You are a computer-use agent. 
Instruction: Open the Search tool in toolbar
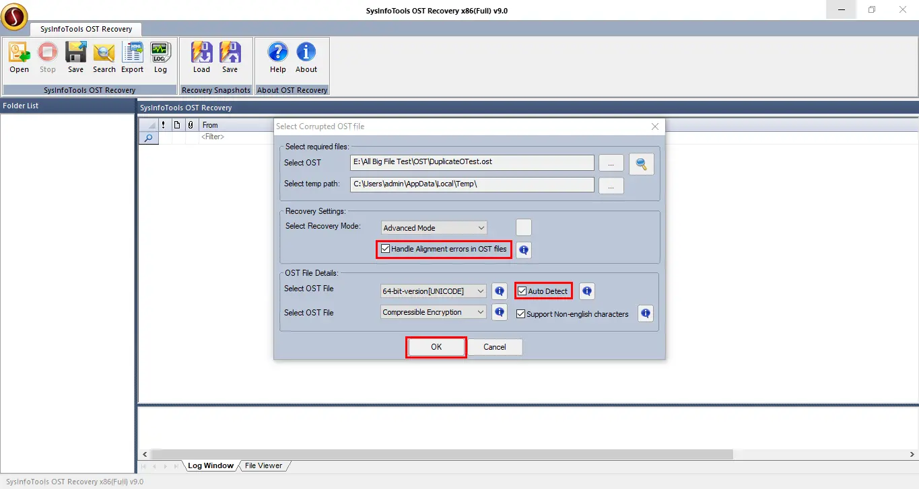point(104,58)
